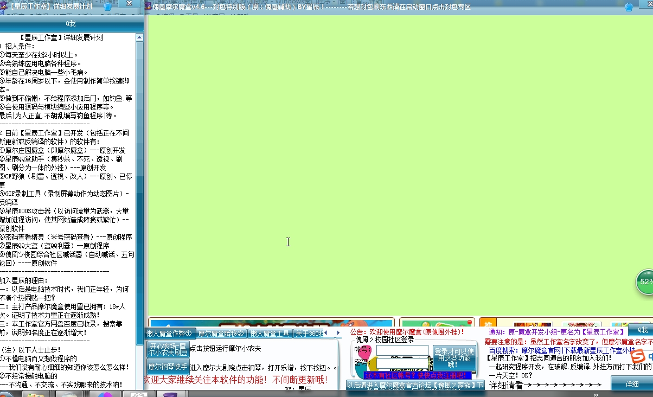Run the 开心农场-摩尔小农夫刷豆 button

coord(168,349)
